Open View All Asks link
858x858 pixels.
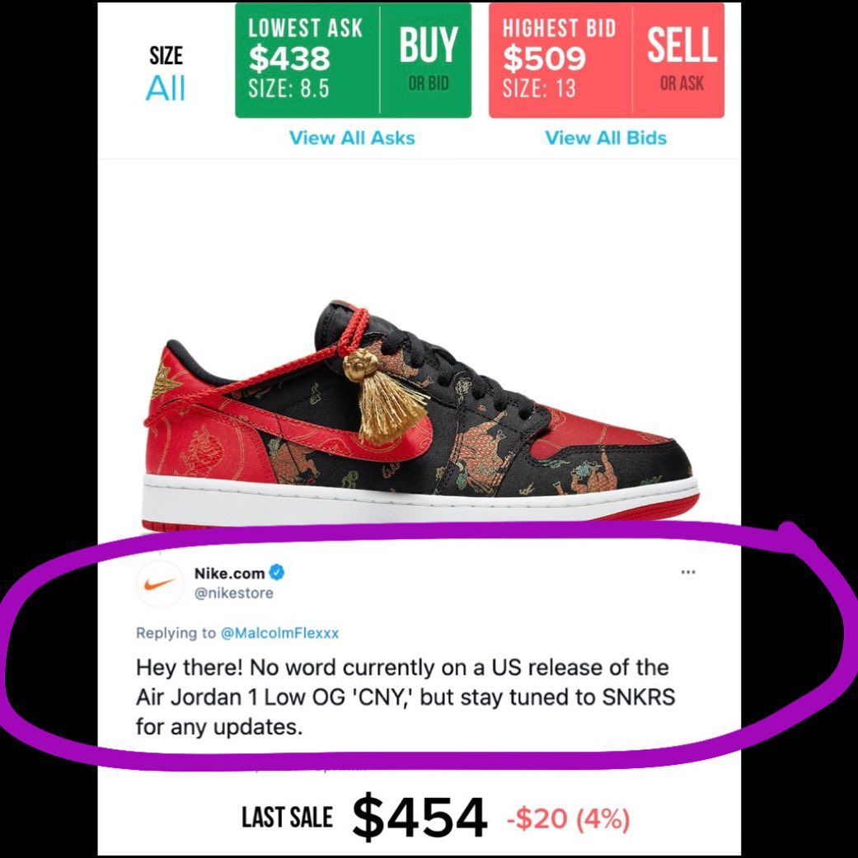coord(352,138)
